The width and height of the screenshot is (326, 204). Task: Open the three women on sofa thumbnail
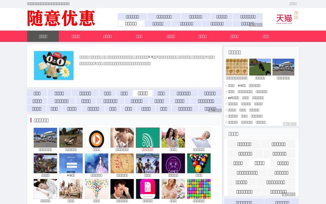click(71, 189)
